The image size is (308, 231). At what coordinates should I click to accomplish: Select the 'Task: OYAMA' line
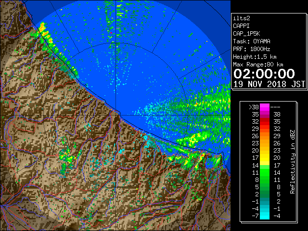pos(252,41)
